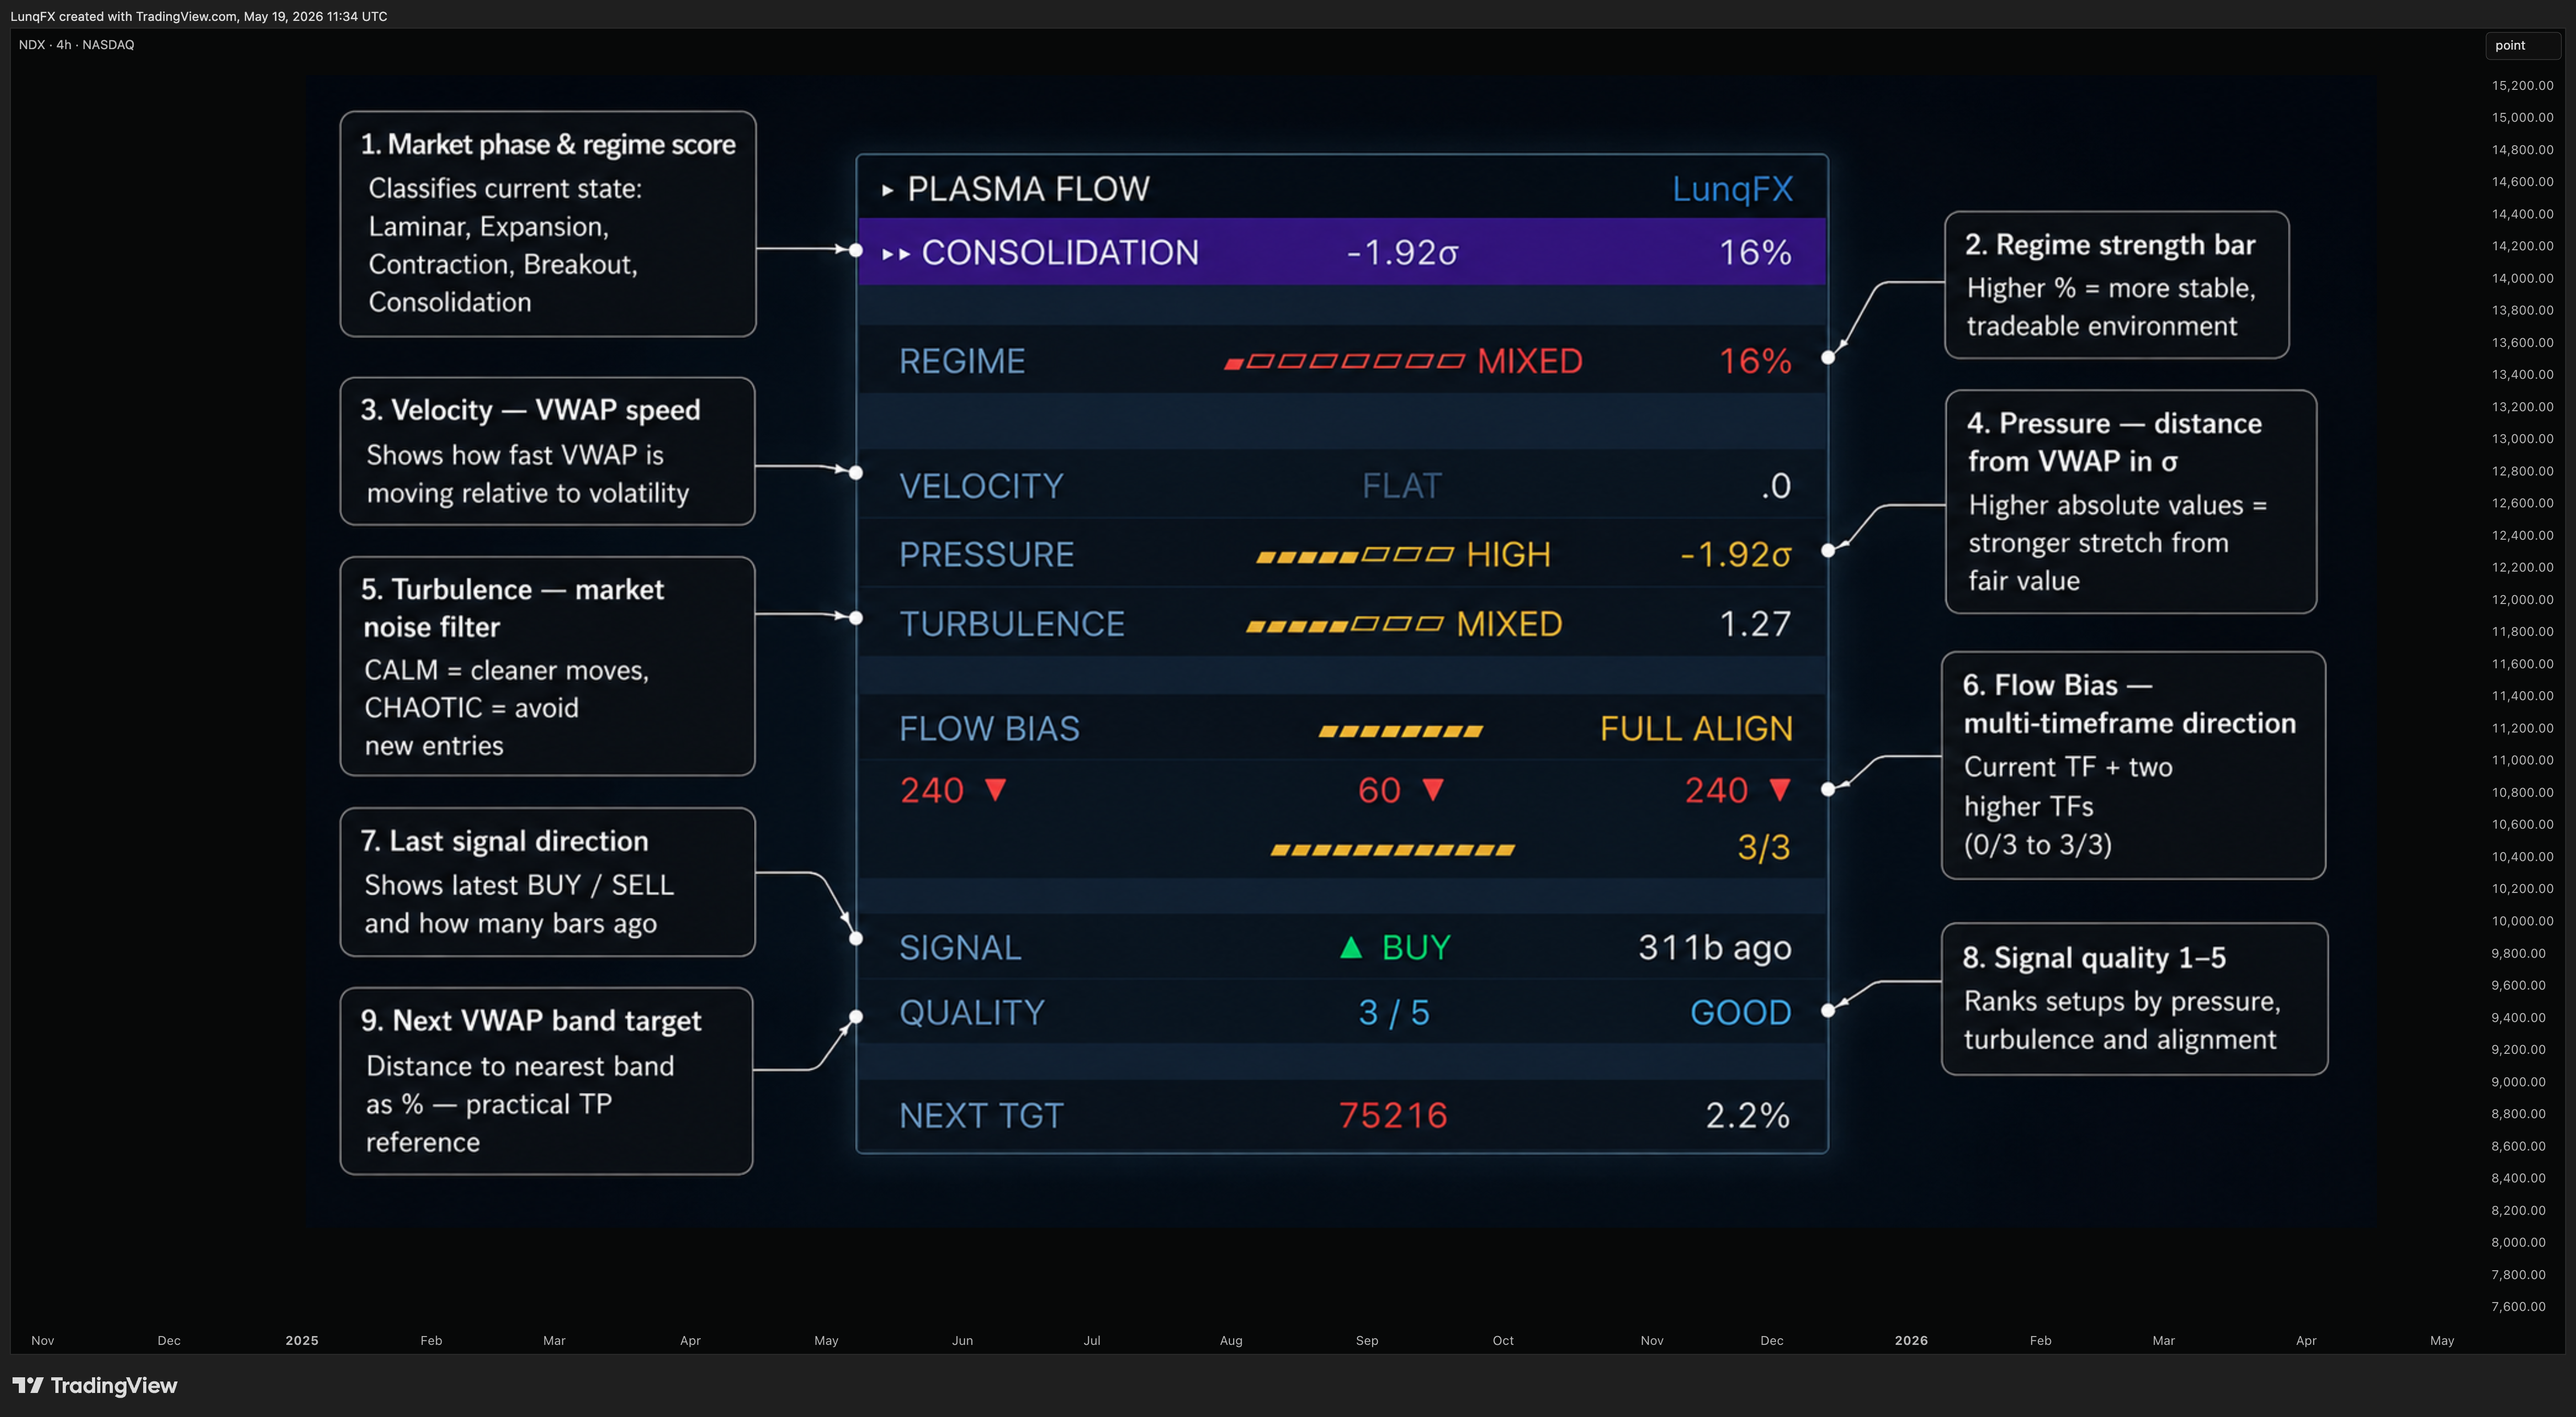
Task: Click the 311b ago value
Action: pos(1715,948)
